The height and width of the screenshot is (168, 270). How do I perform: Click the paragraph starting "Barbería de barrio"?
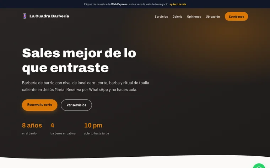(x=86, y=86)
